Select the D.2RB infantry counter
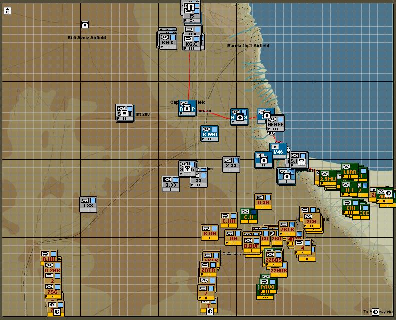Viewport: 396px width, 320px height. click(53, 268)
